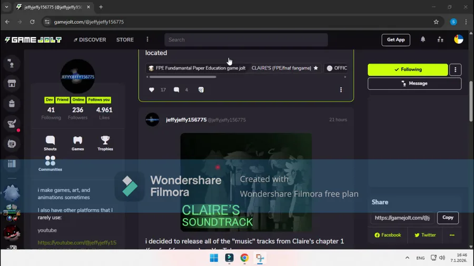
Task: Open the chat icon in left sidebar
Action: [12, 64]
